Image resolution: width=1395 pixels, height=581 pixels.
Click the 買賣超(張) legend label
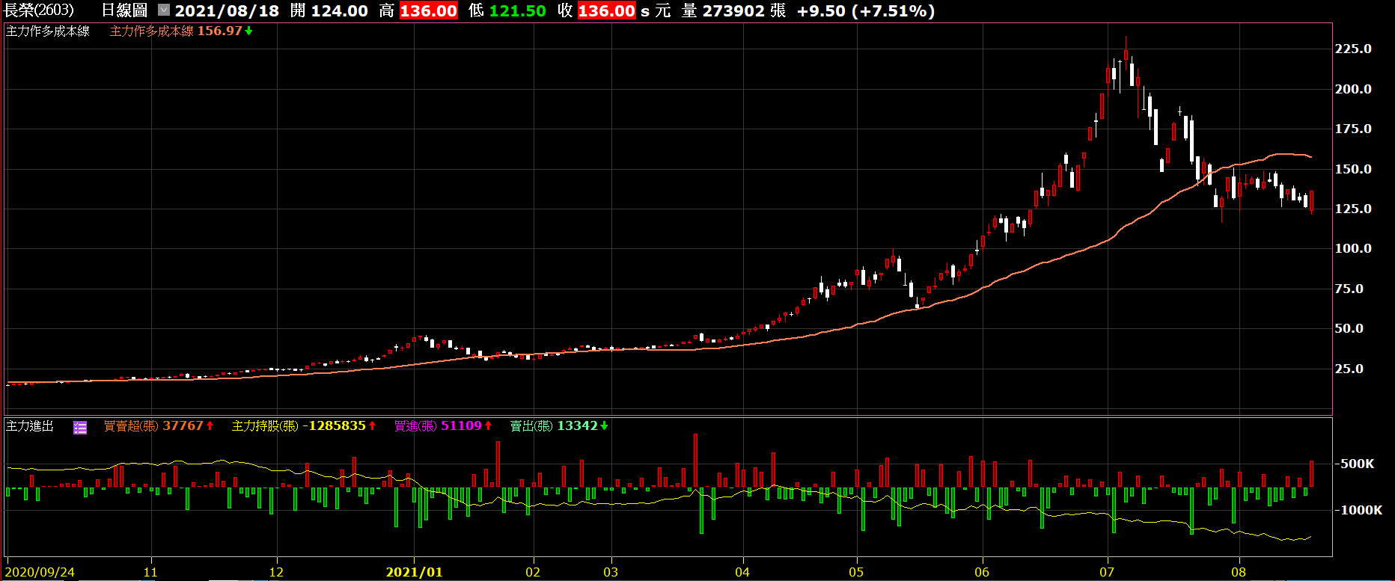131,426
